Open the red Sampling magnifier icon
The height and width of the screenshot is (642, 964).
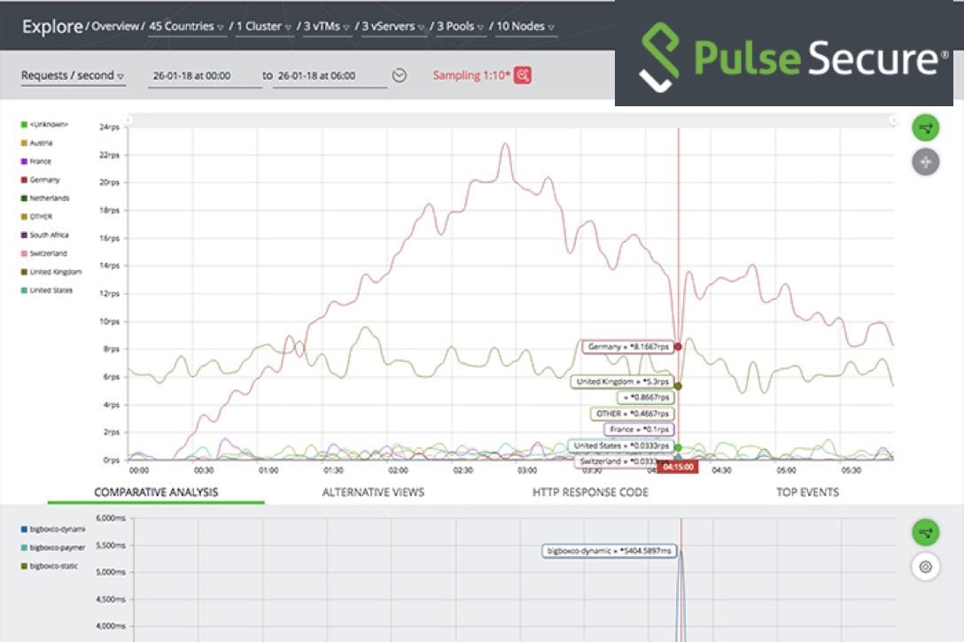522,75
